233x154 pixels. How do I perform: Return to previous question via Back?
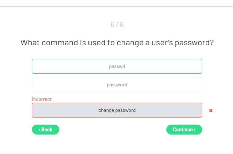pyautogui.click(x=45, y=130)
